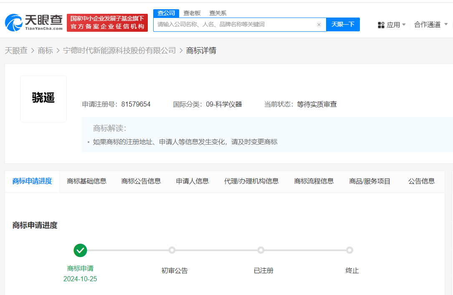Image resolution: width=453 pixels, height=295 pixels.
Task: Clear the search box with the X icon
Action: click(319, 25)
